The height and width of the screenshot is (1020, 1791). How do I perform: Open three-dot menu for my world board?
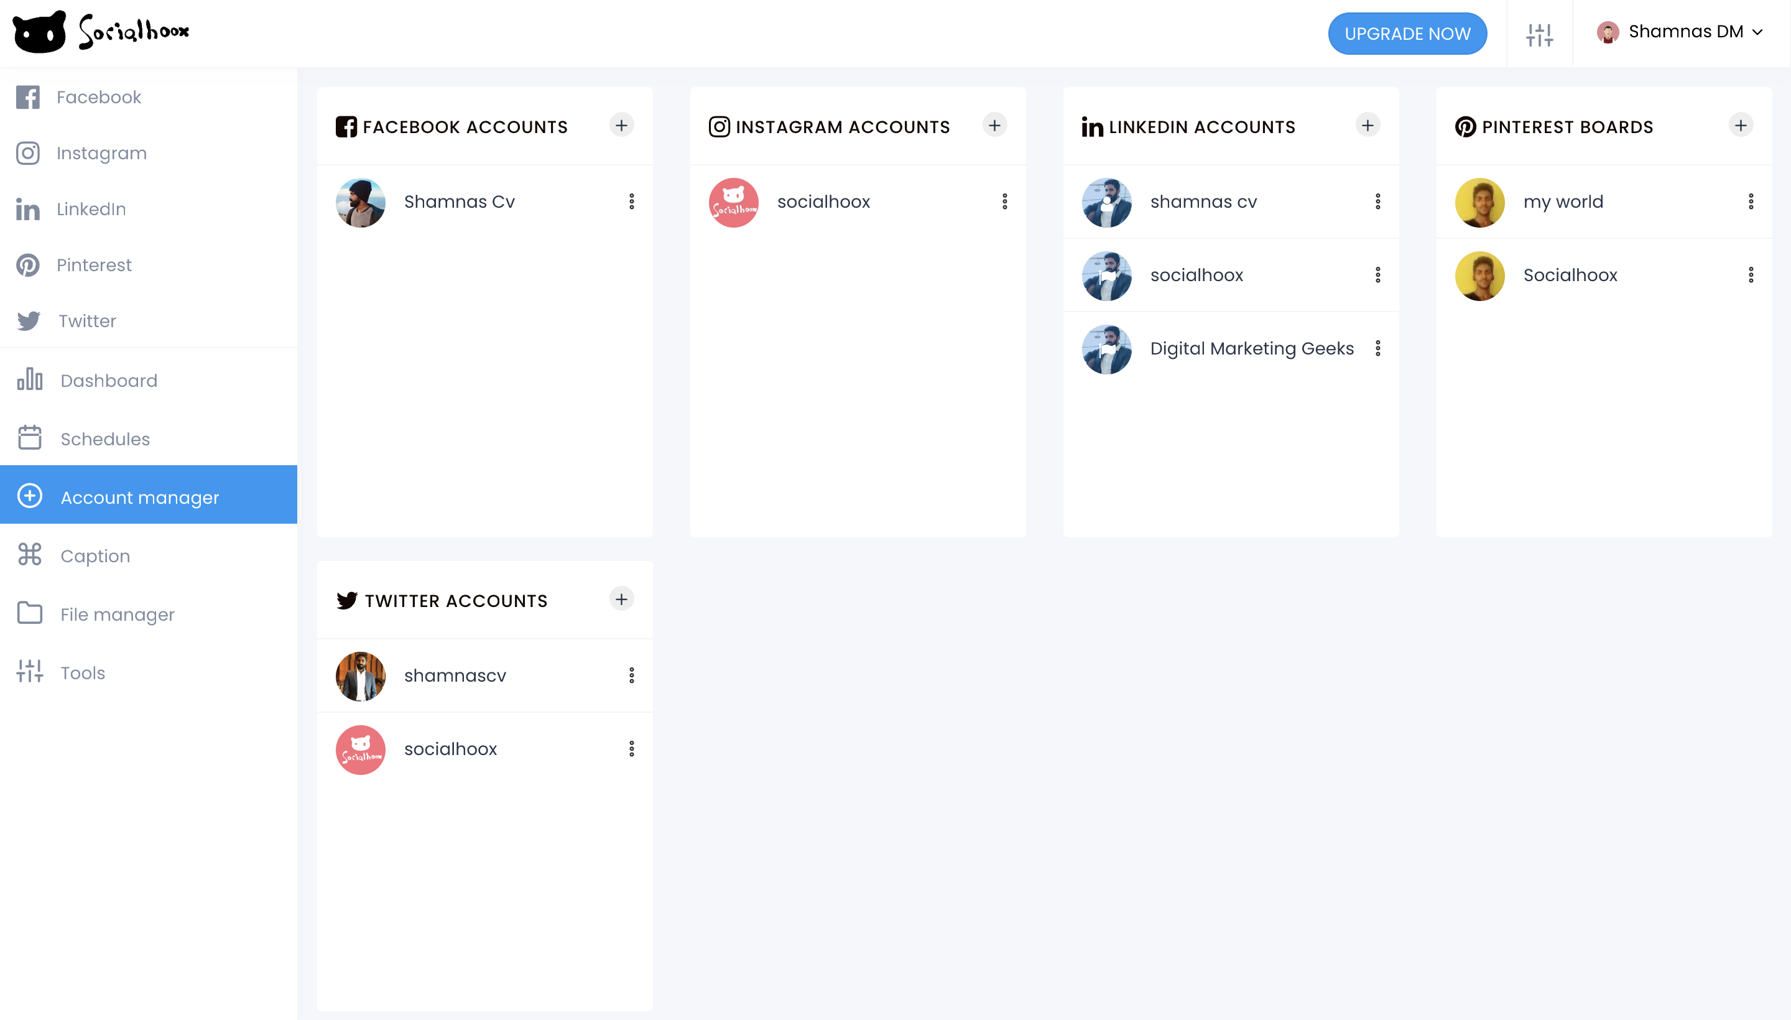[1751, 202]
